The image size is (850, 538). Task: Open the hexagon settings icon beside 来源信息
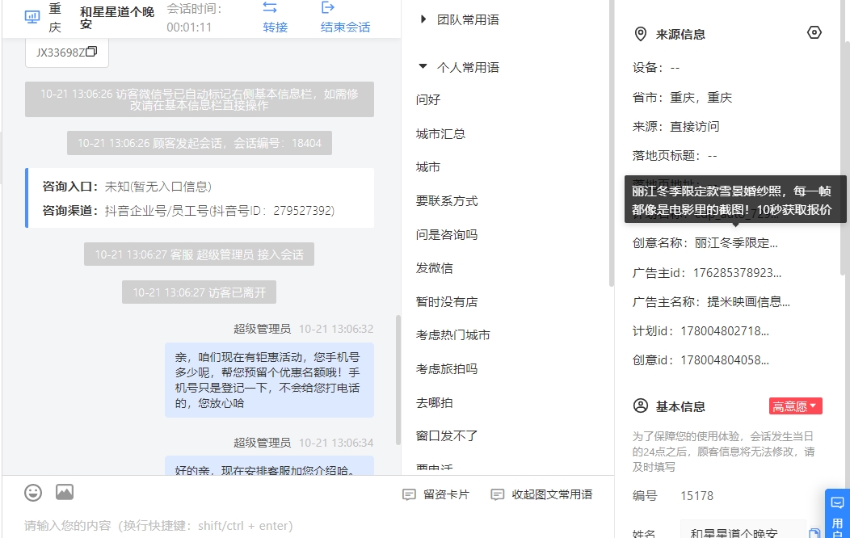[x=814, y=32]
